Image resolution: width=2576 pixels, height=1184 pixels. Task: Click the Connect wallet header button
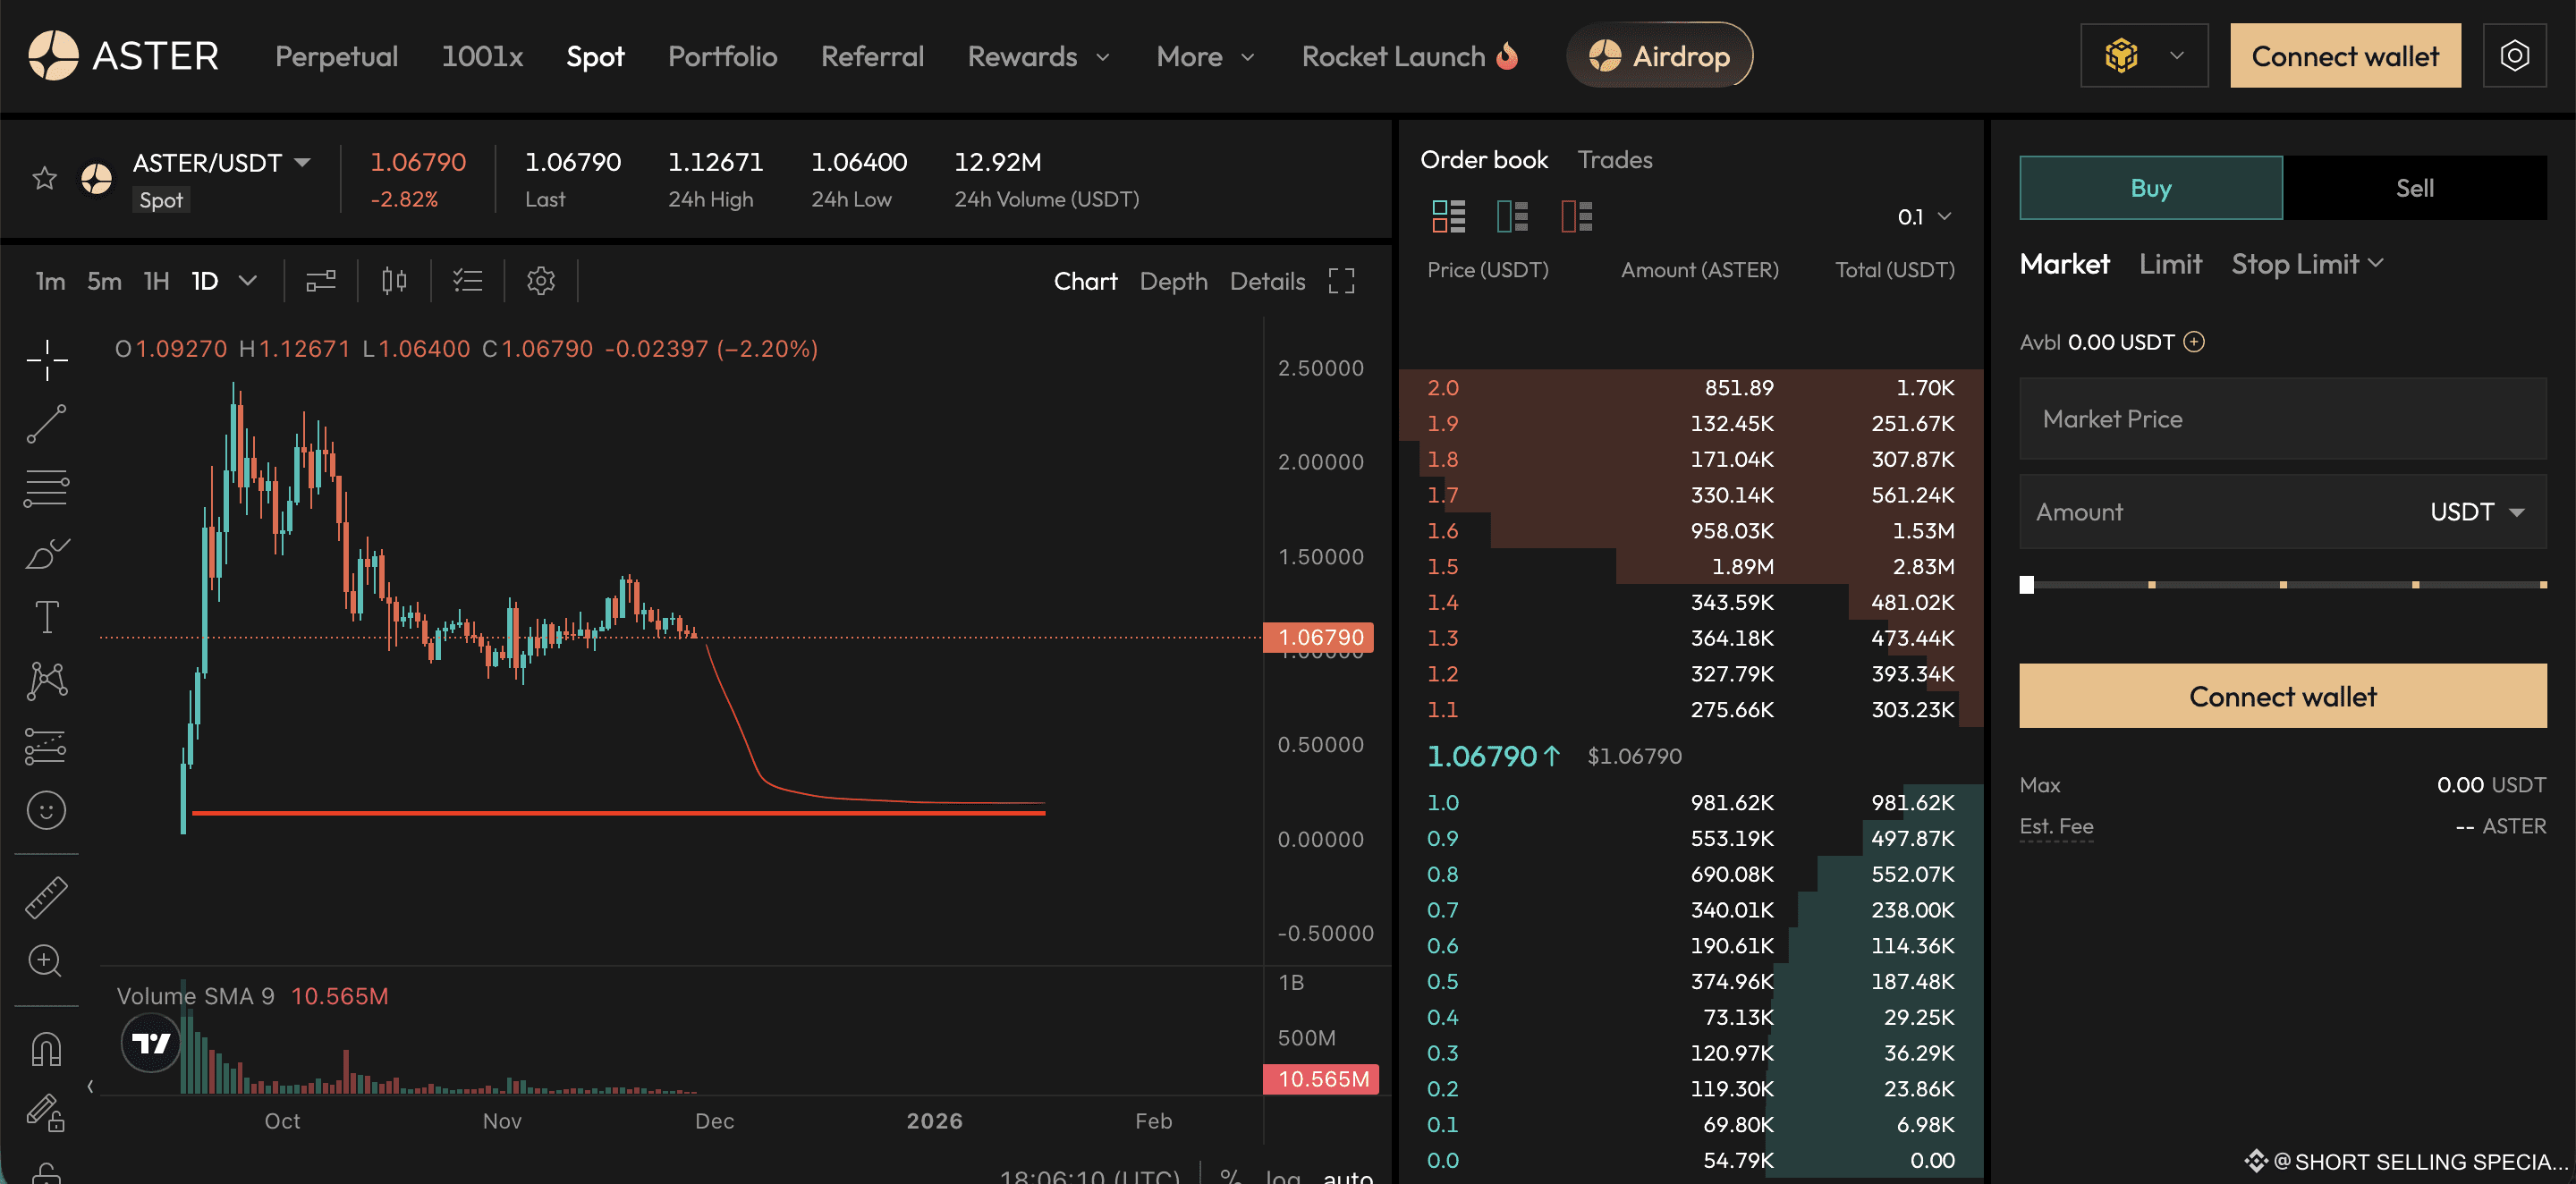coord(2344,56)
